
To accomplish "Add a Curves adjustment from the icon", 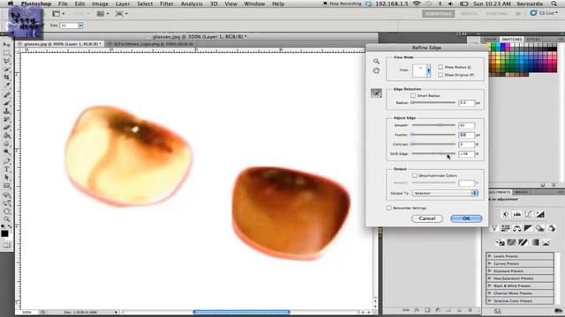I will [529, 214].
